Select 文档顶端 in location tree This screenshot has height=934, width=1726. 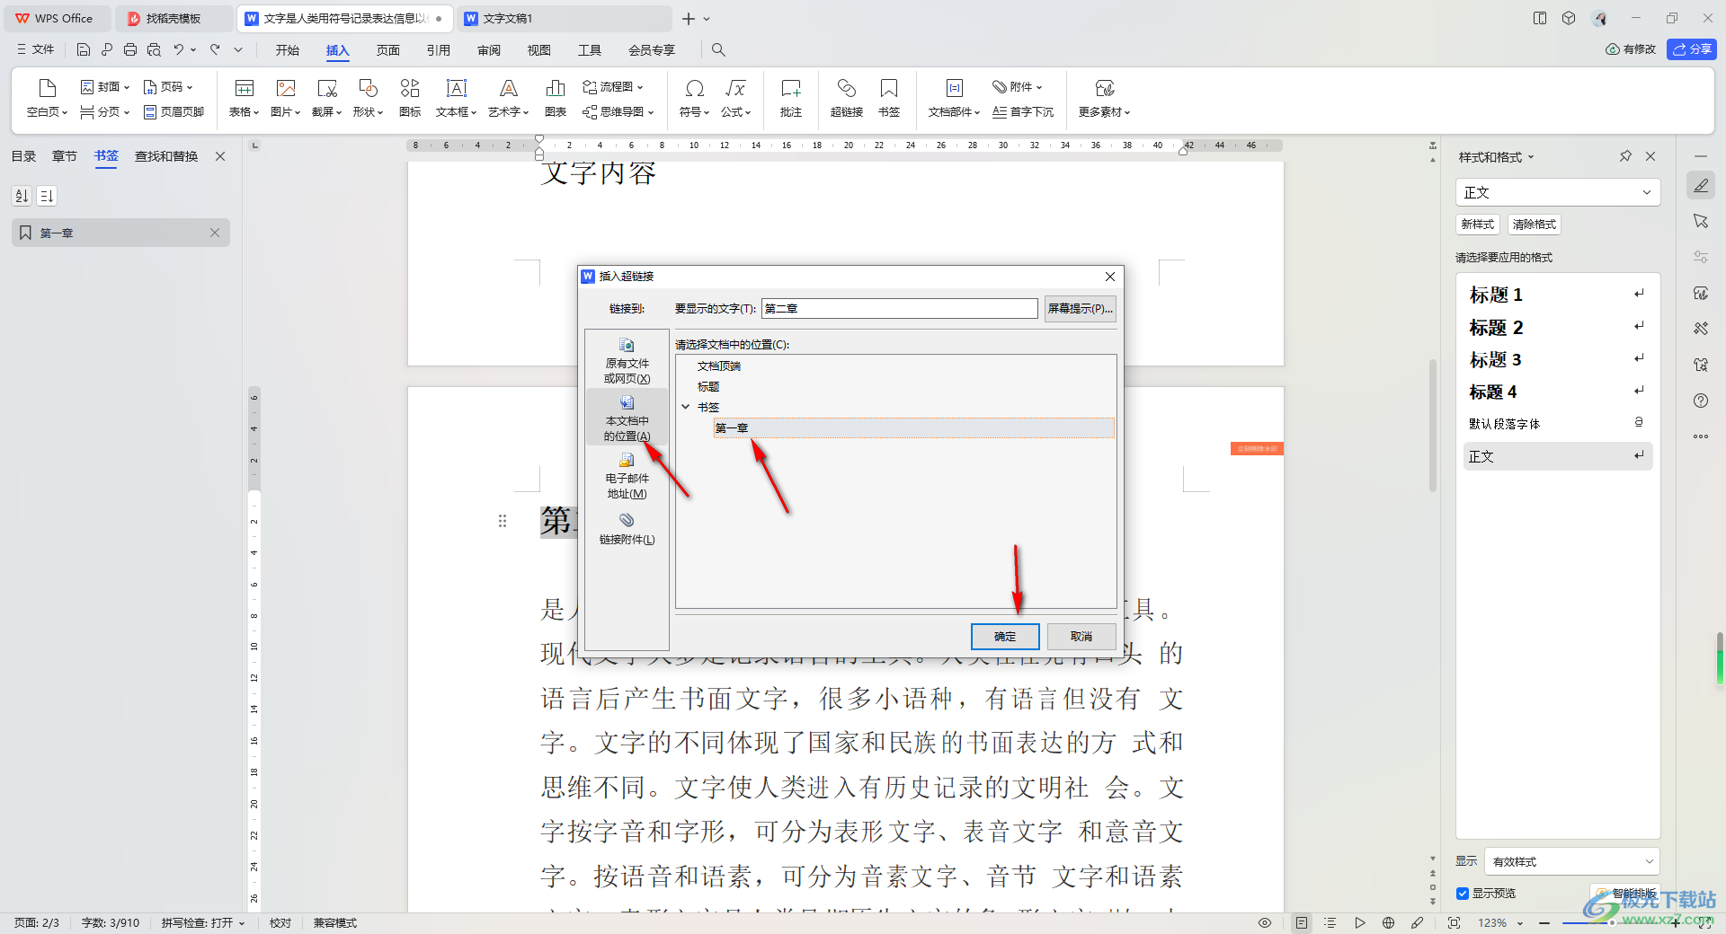point(719,366)
